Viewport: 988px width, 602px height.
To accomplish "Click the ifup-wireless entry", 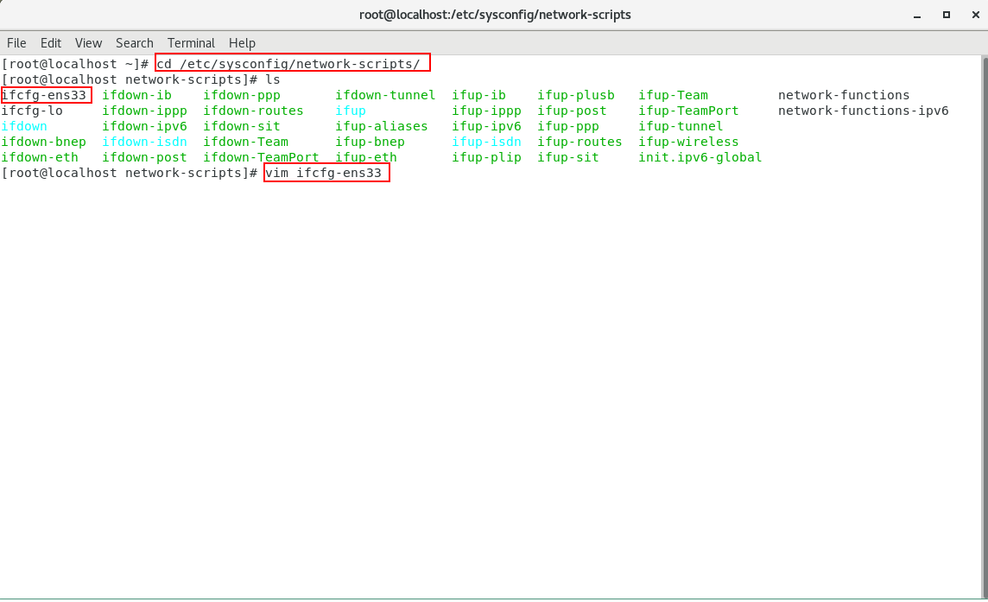I will coord(688,142).
